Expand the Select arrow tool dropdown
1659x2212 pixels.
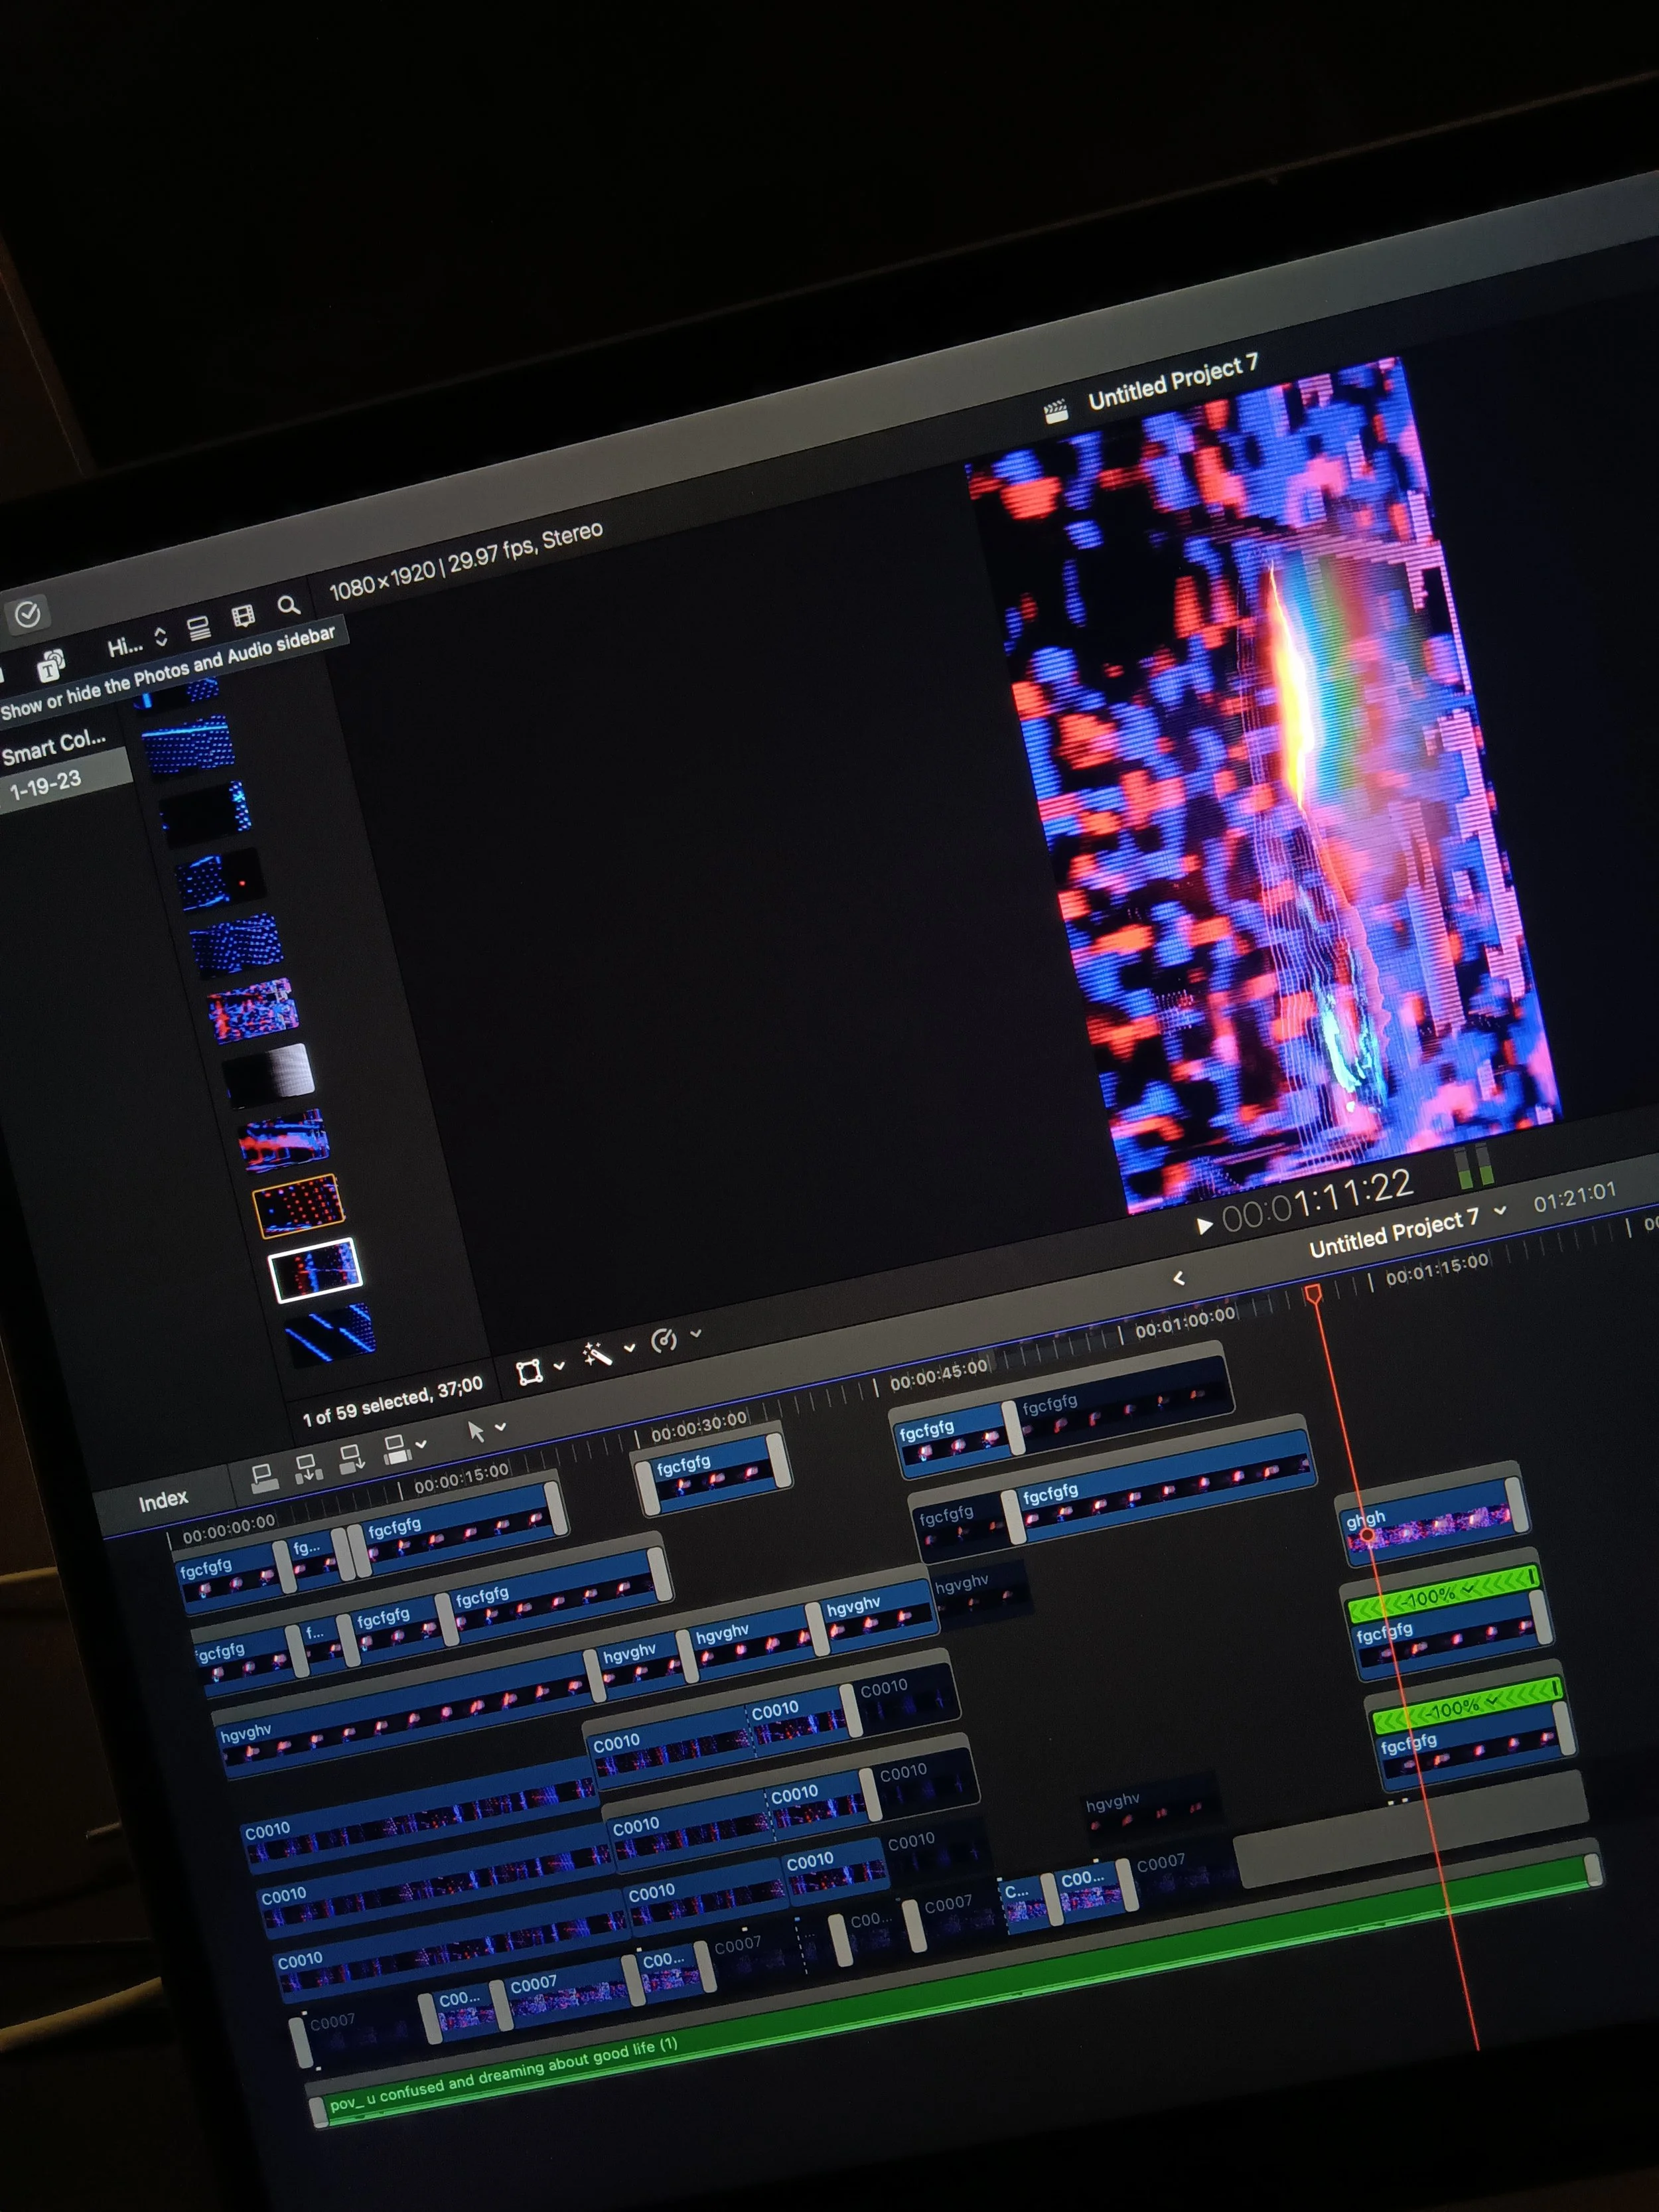501,1427
